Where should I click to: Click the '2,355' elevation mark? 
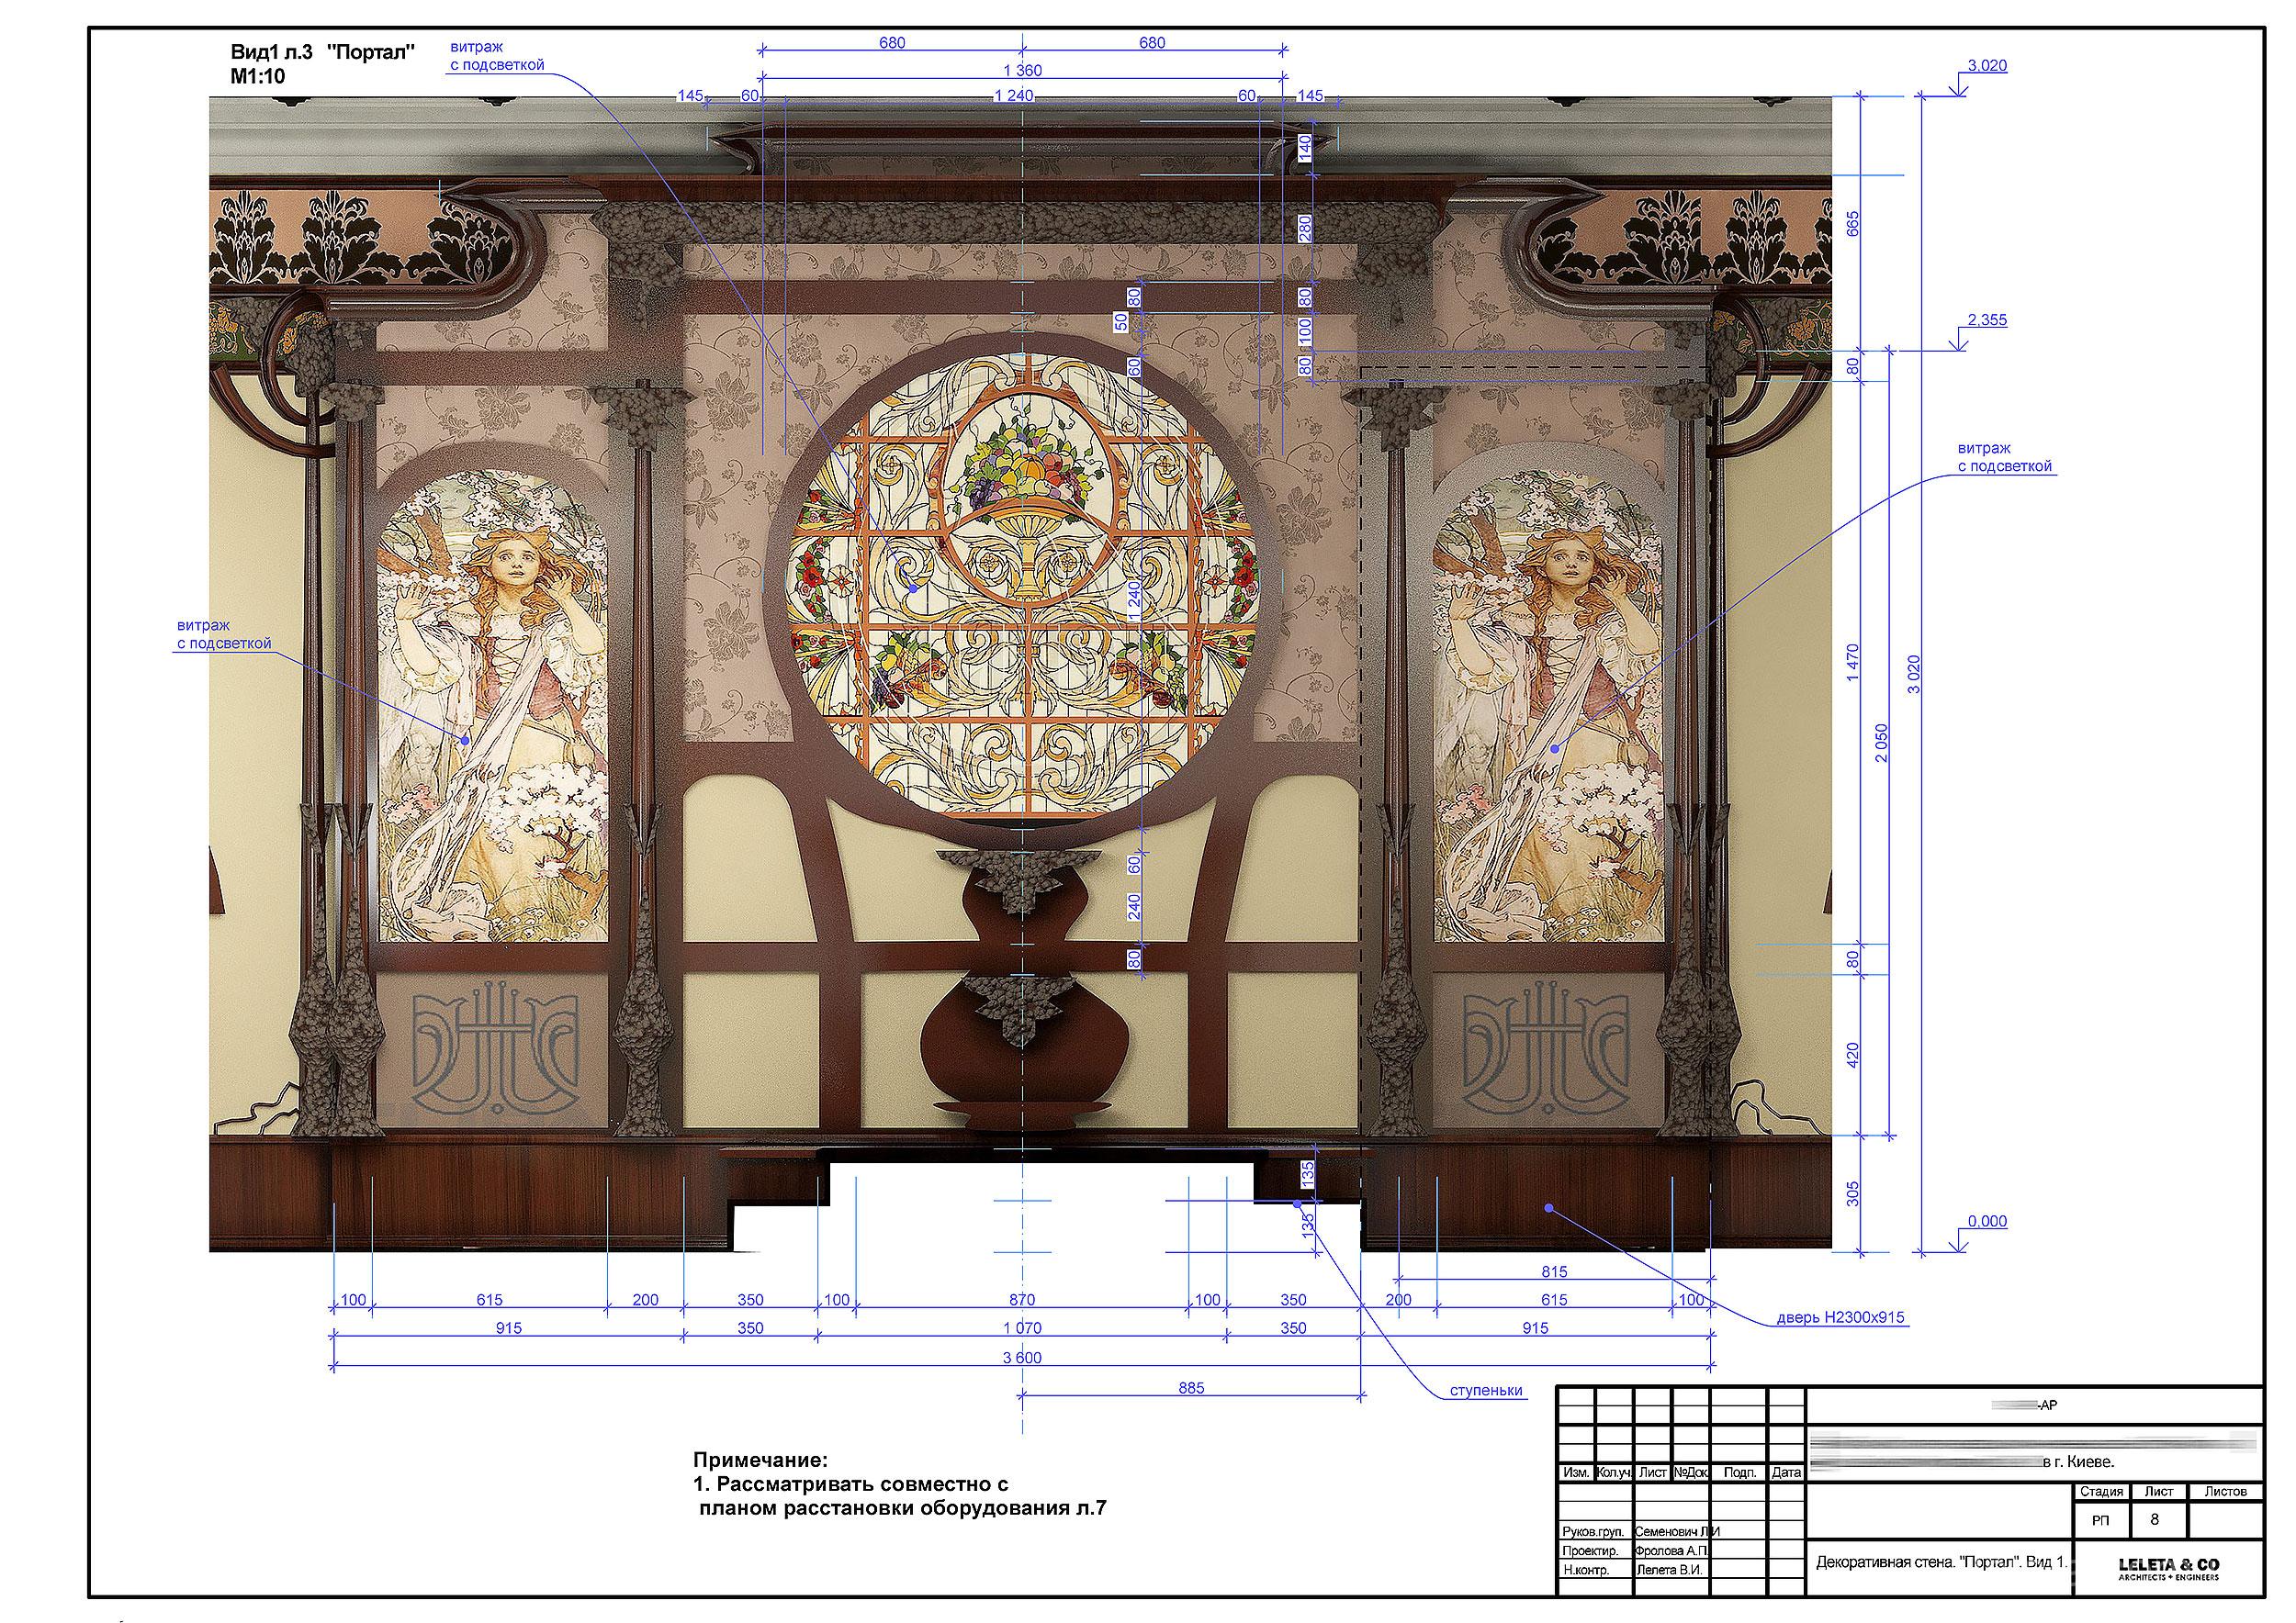[1987, 320]
